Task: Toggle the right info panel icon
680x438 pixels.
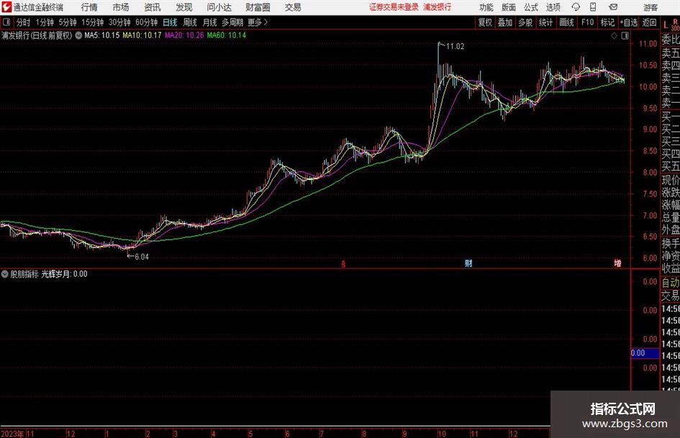Action: (625, 36)
